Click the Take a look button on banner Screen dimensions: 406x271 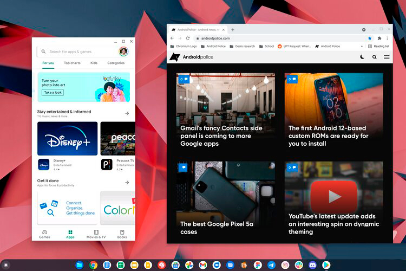[53, 92]
